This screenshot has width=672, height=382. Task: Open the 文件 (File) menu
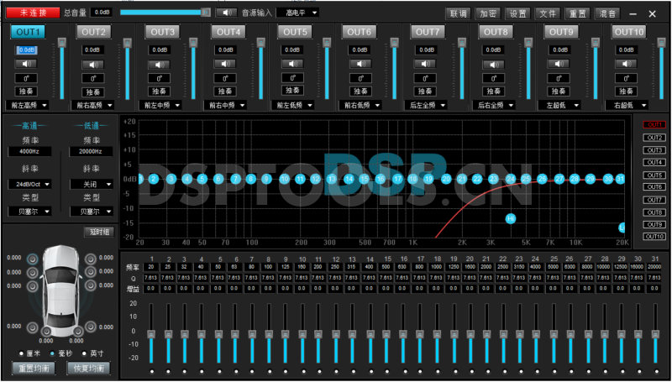coord(548,13)
